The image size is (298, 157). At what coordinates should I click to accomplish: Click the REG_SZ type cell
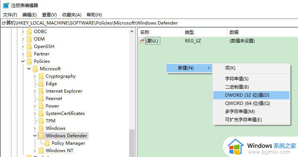click(193, 41)
